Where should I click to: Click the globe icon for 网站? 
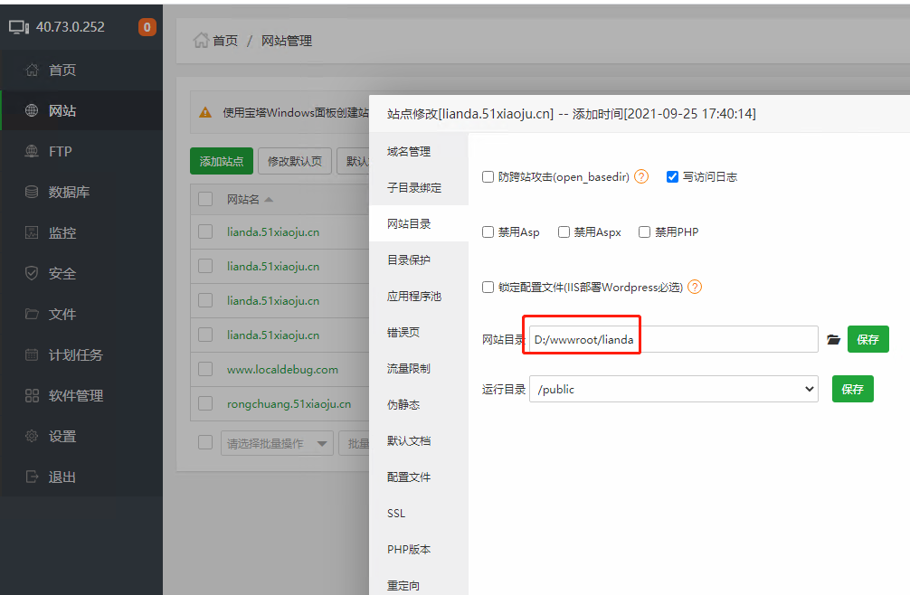click(x=32, y=110)
